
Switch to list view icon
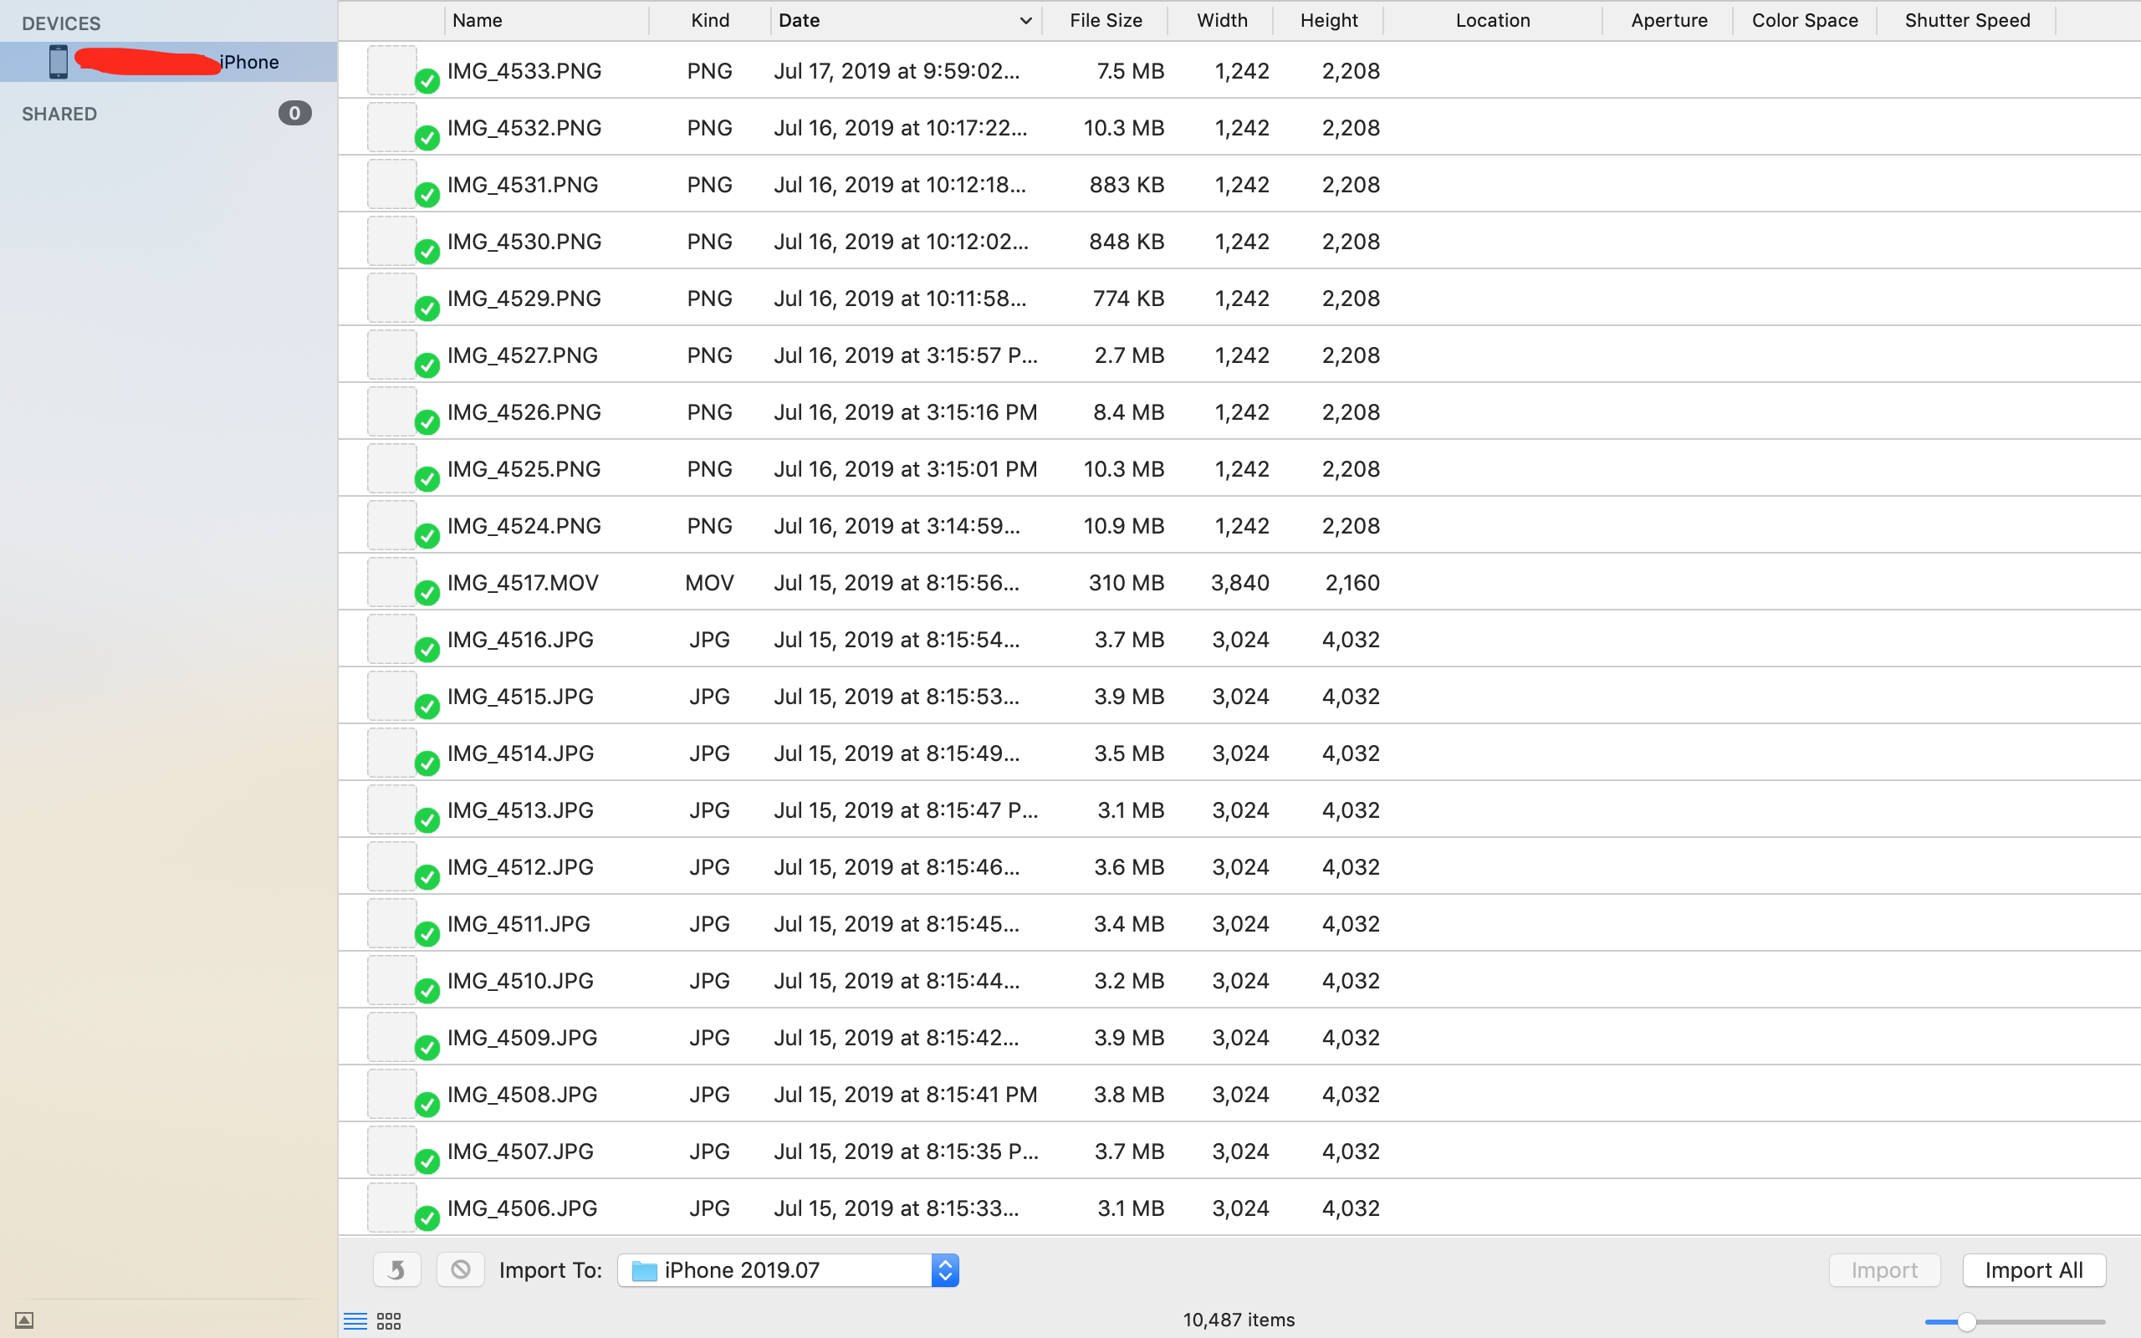(355, 1321)
